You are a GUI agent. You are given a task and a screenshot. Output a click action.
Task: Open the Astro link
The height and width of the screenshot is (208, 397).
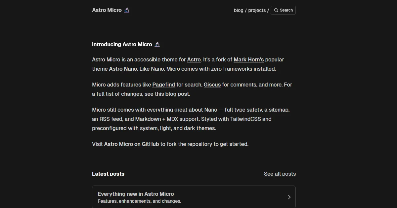click(x=194, y=59)
